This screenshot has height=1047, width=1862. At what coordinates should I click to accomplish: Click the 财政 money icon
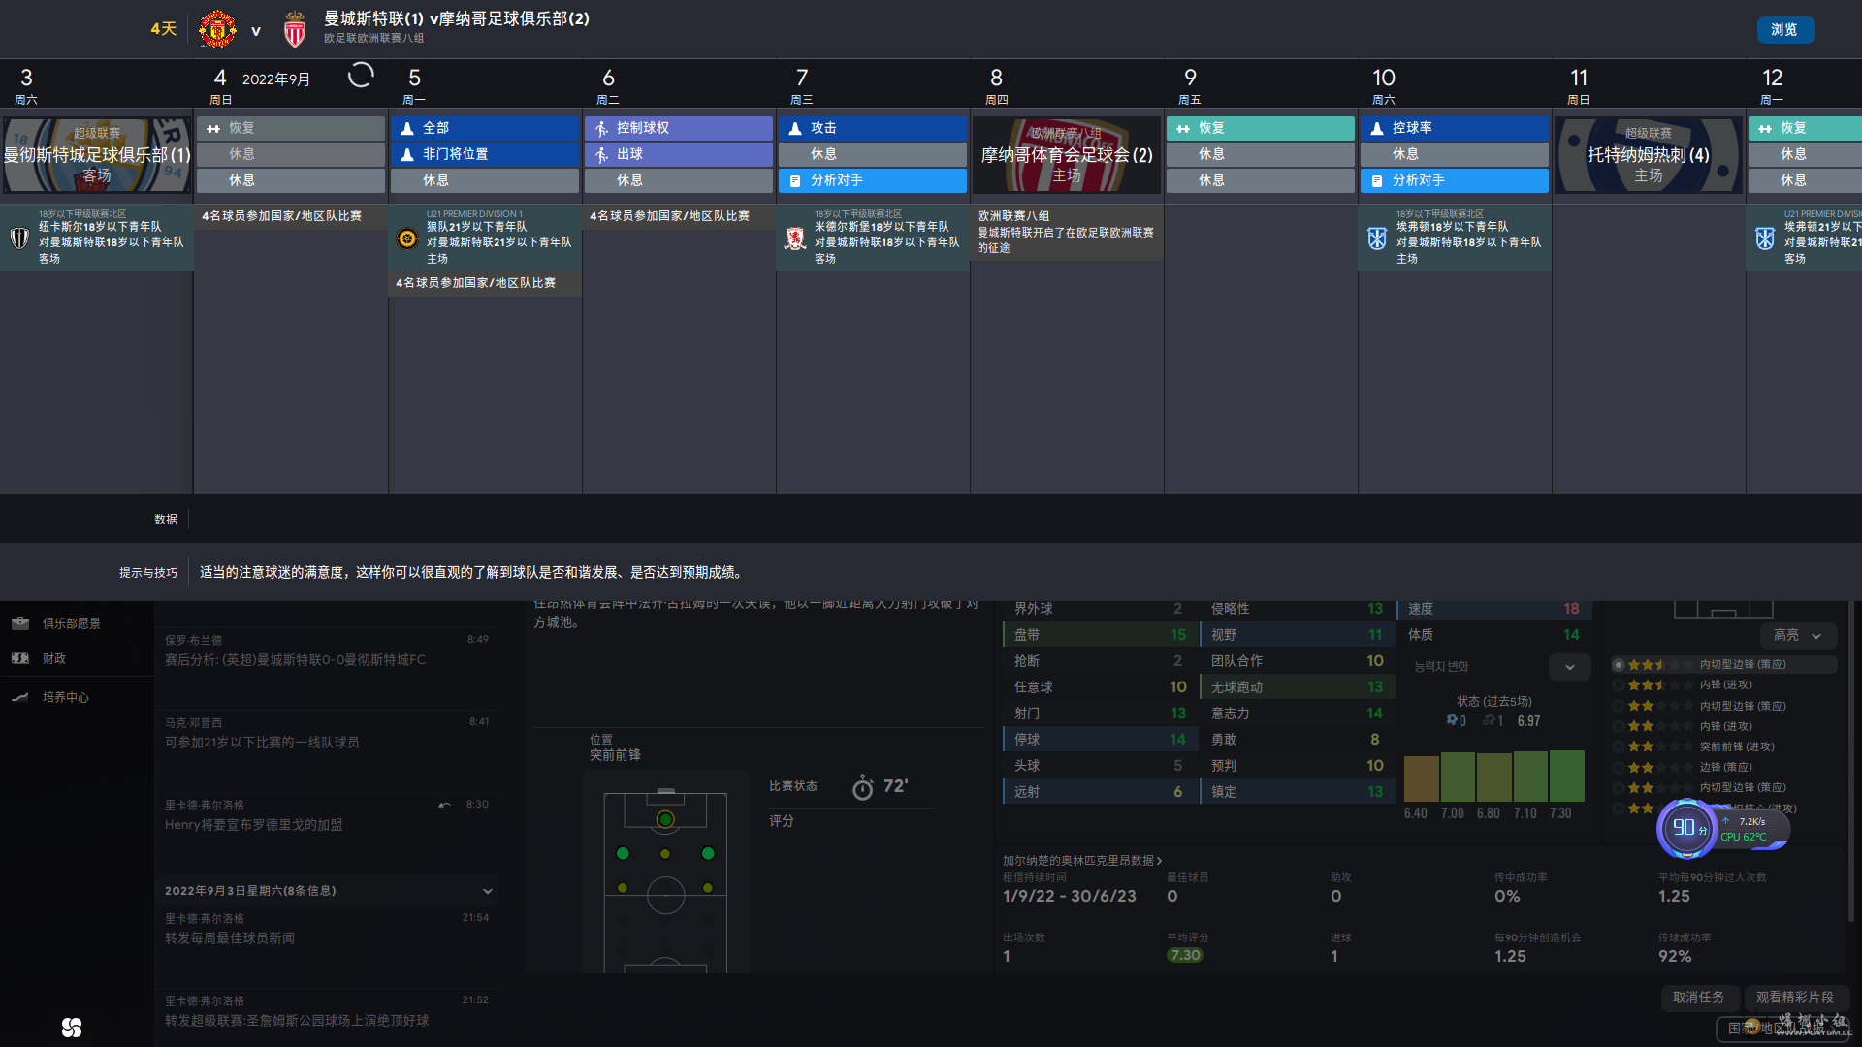[20, 658]
